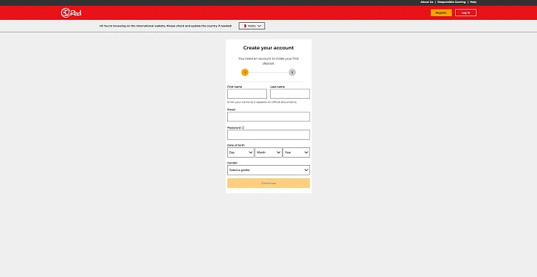The width and height of the screenshot is (537, 277).
Task: Click the 32Red logo
Action: click(72, 13)
